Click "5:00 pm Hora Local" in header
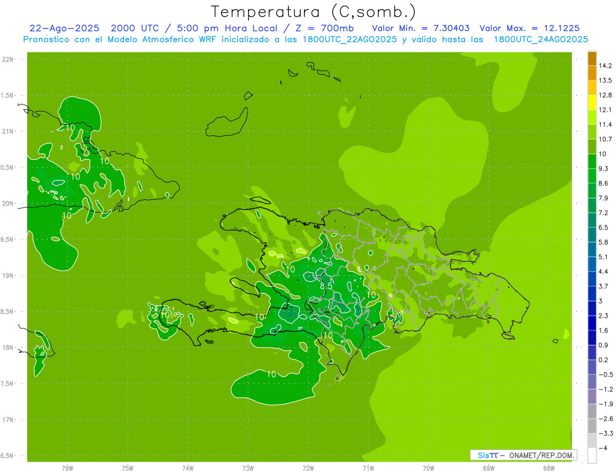The width and height of the screenshot is (616, 475). (x=227, y=28)
